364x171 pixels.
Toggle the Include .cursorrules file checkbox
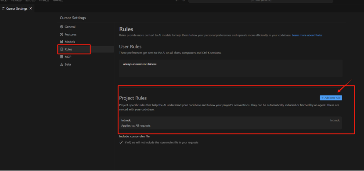pyautogui.click(x=121, y=142)
